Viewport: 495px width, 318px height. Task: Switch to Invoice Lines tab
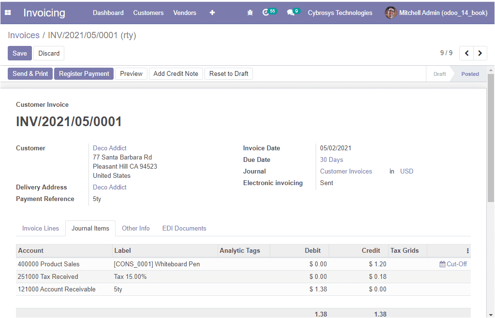[41, 229]
